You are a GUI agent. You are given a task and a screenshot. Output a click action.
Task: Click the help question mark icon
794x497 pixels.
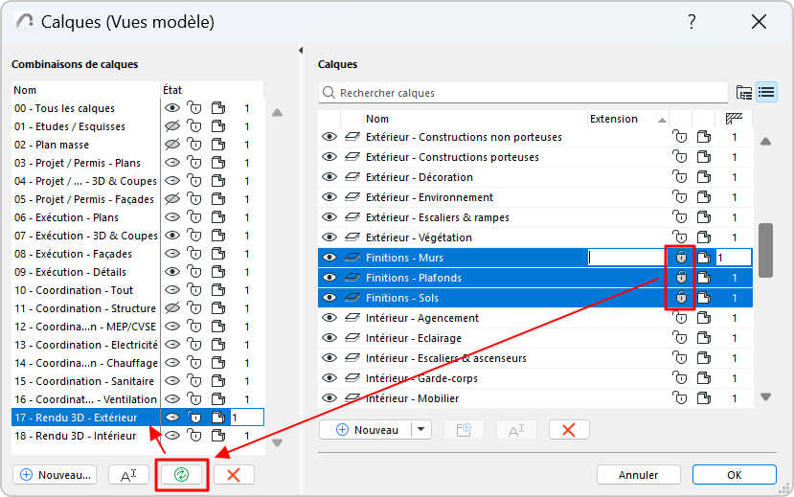(x=692, y=22)
